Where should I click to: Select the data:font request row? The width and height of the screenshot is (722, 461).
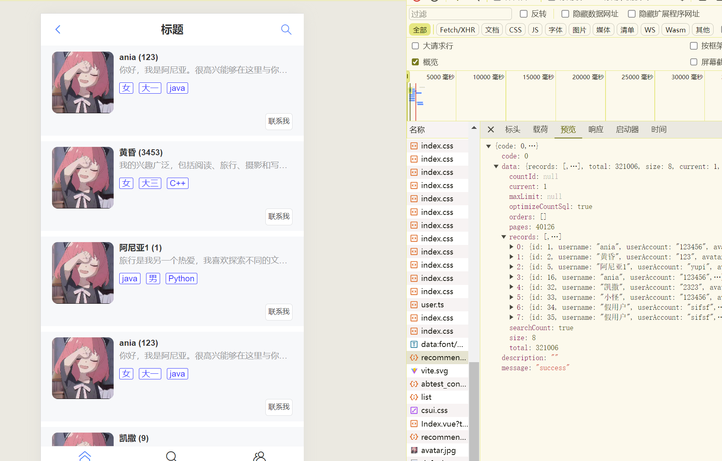point(437,344)
